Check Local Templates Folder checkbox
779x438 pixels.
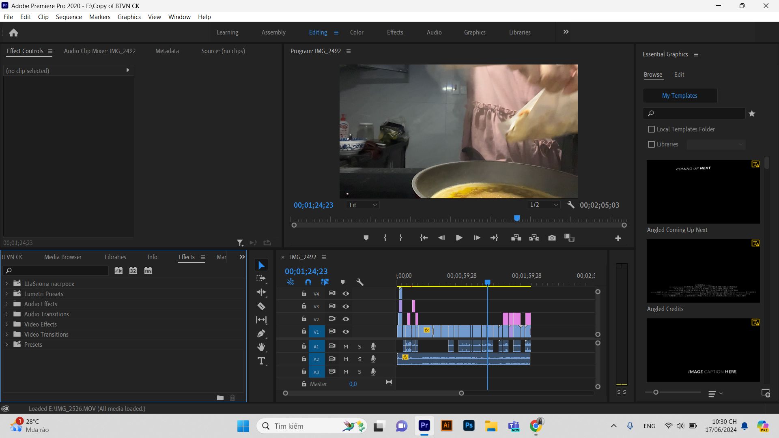[x=651, y=129]
